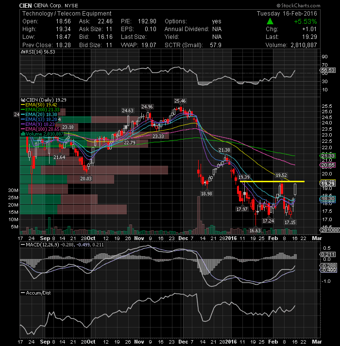Click the small chart icon beside RSI(14)
The width and height of the screenshot is (340, 346).
tap(22, 52)
